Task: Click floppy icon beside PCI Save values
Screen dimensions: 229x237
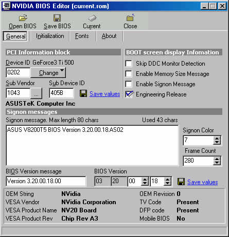Action: coord(83,93)
